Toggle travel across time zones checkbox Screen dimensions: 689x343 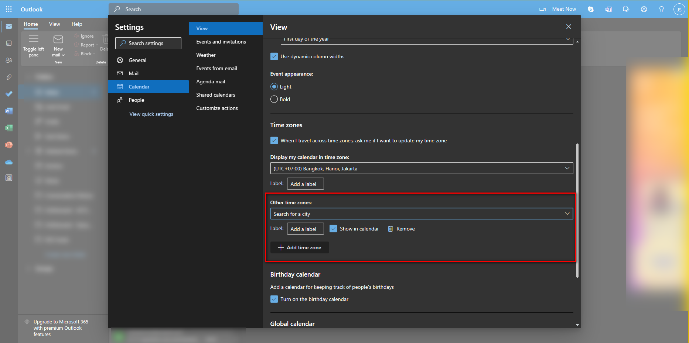click(x=274, y=141)
